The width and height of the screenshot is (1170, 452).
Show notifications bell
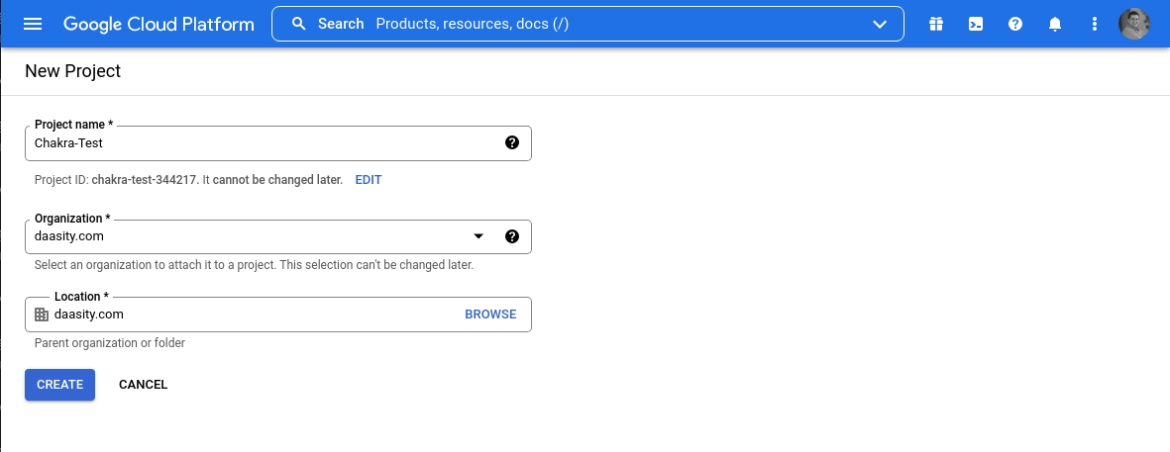coord(1055,24)
